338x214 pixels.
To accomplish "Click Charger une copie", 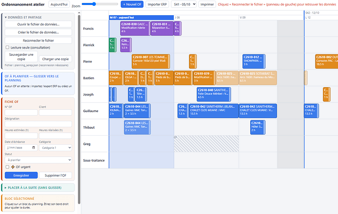I will point(55,59).
